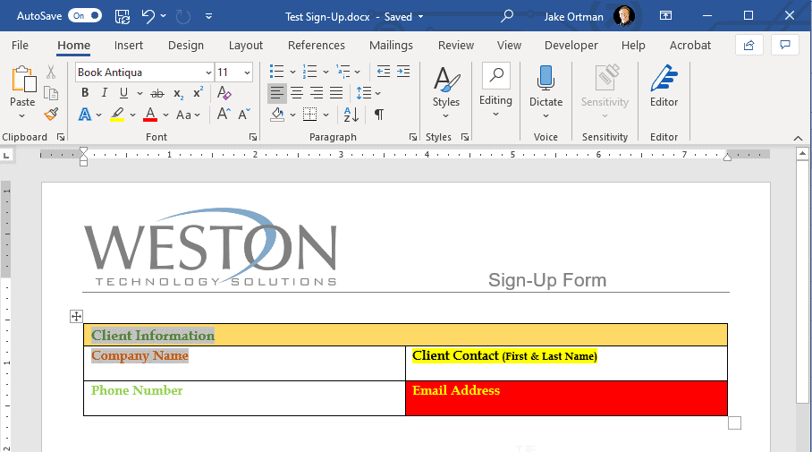Toggle Underline formatting
Image resolution: width=812 pixels, height=452 pixels.
[x=123, y=93]
